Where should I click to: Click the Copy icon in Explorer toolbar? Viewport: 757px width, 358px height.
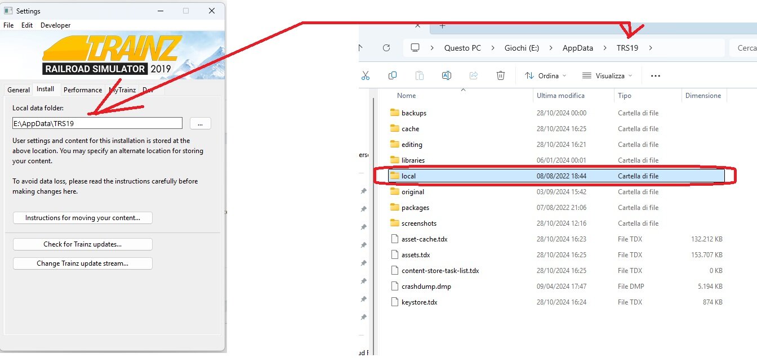click(393, 75)
